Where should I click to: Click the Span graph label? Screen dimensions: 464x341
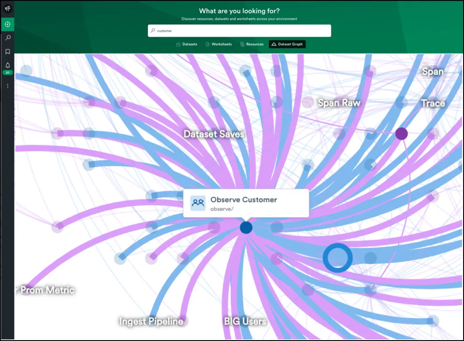click(x=433, y=71)
